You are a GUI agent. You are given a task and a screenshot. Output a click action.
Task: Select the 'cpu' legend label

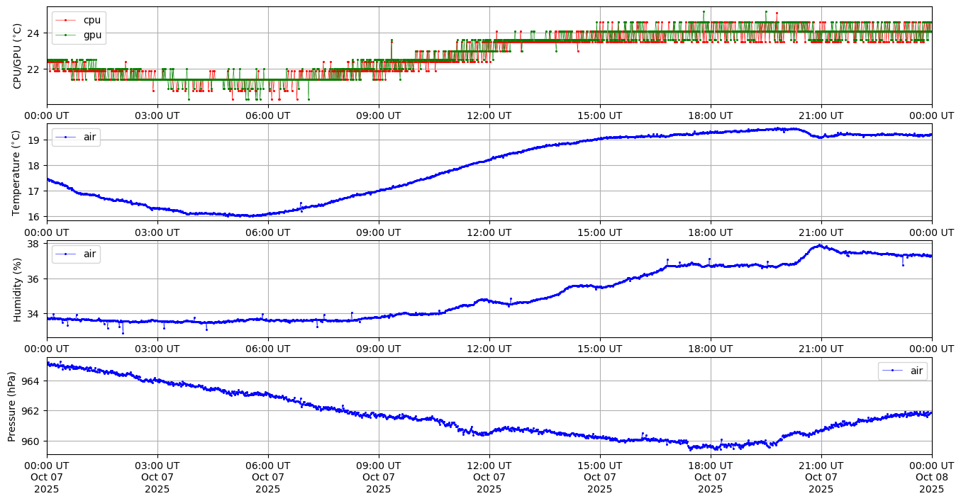[92, 21]
